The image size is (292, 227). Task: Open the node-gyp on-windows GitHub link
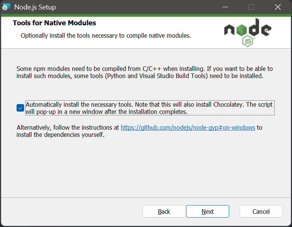pos(188,127)
